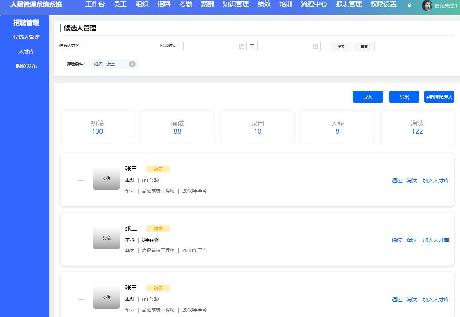Check the third candidate's selection checkbox

point(81,297)
